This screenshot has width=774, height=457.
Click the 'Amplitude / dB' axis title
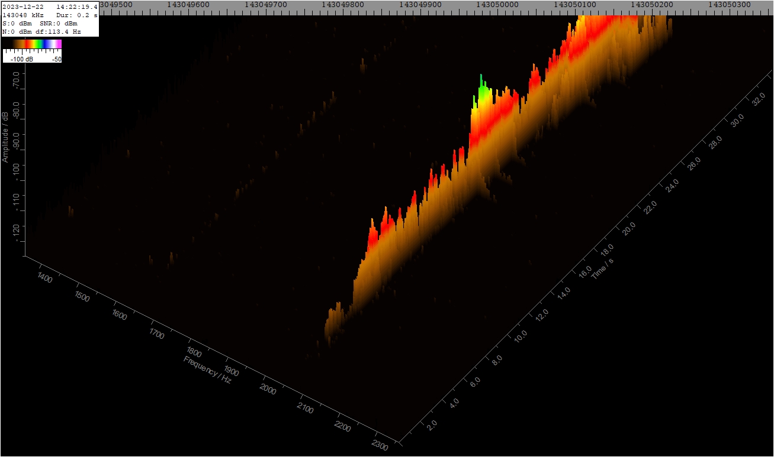click(x=5, y=137)
